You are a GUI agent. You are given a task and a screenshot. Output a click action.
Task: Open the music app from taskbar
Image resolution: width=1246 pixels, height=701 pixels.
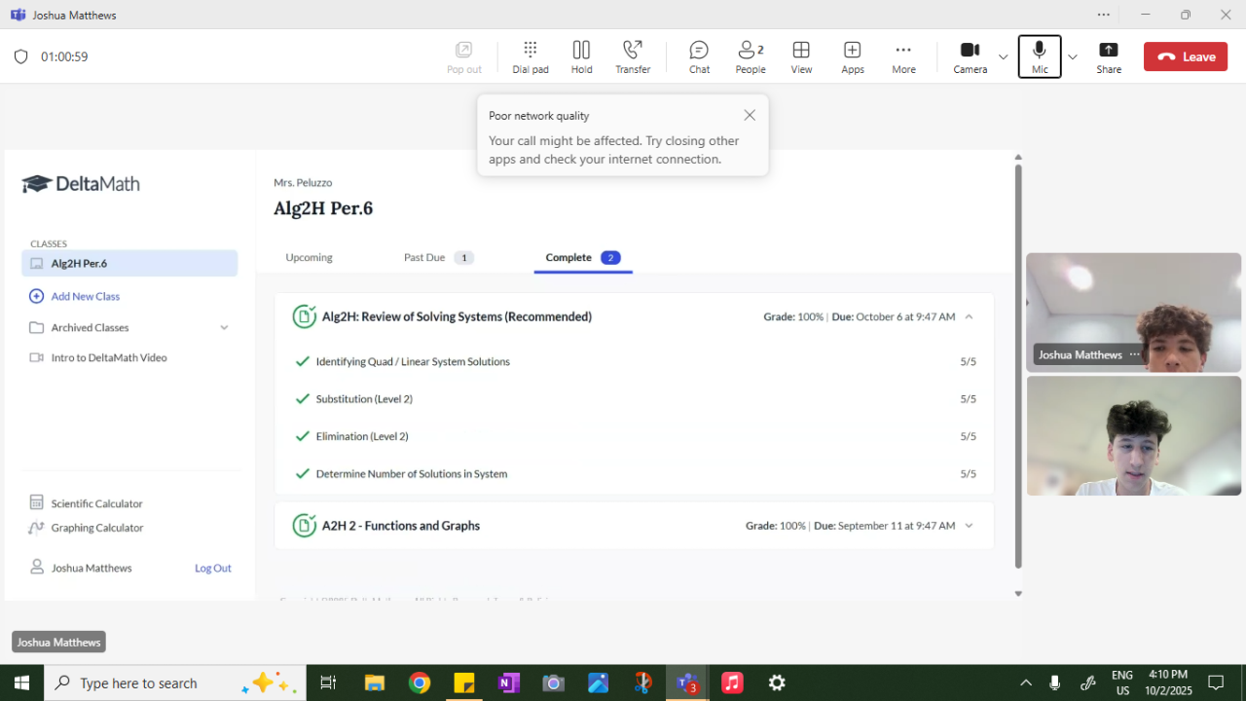pyautogui.click(x=732, y=683)
